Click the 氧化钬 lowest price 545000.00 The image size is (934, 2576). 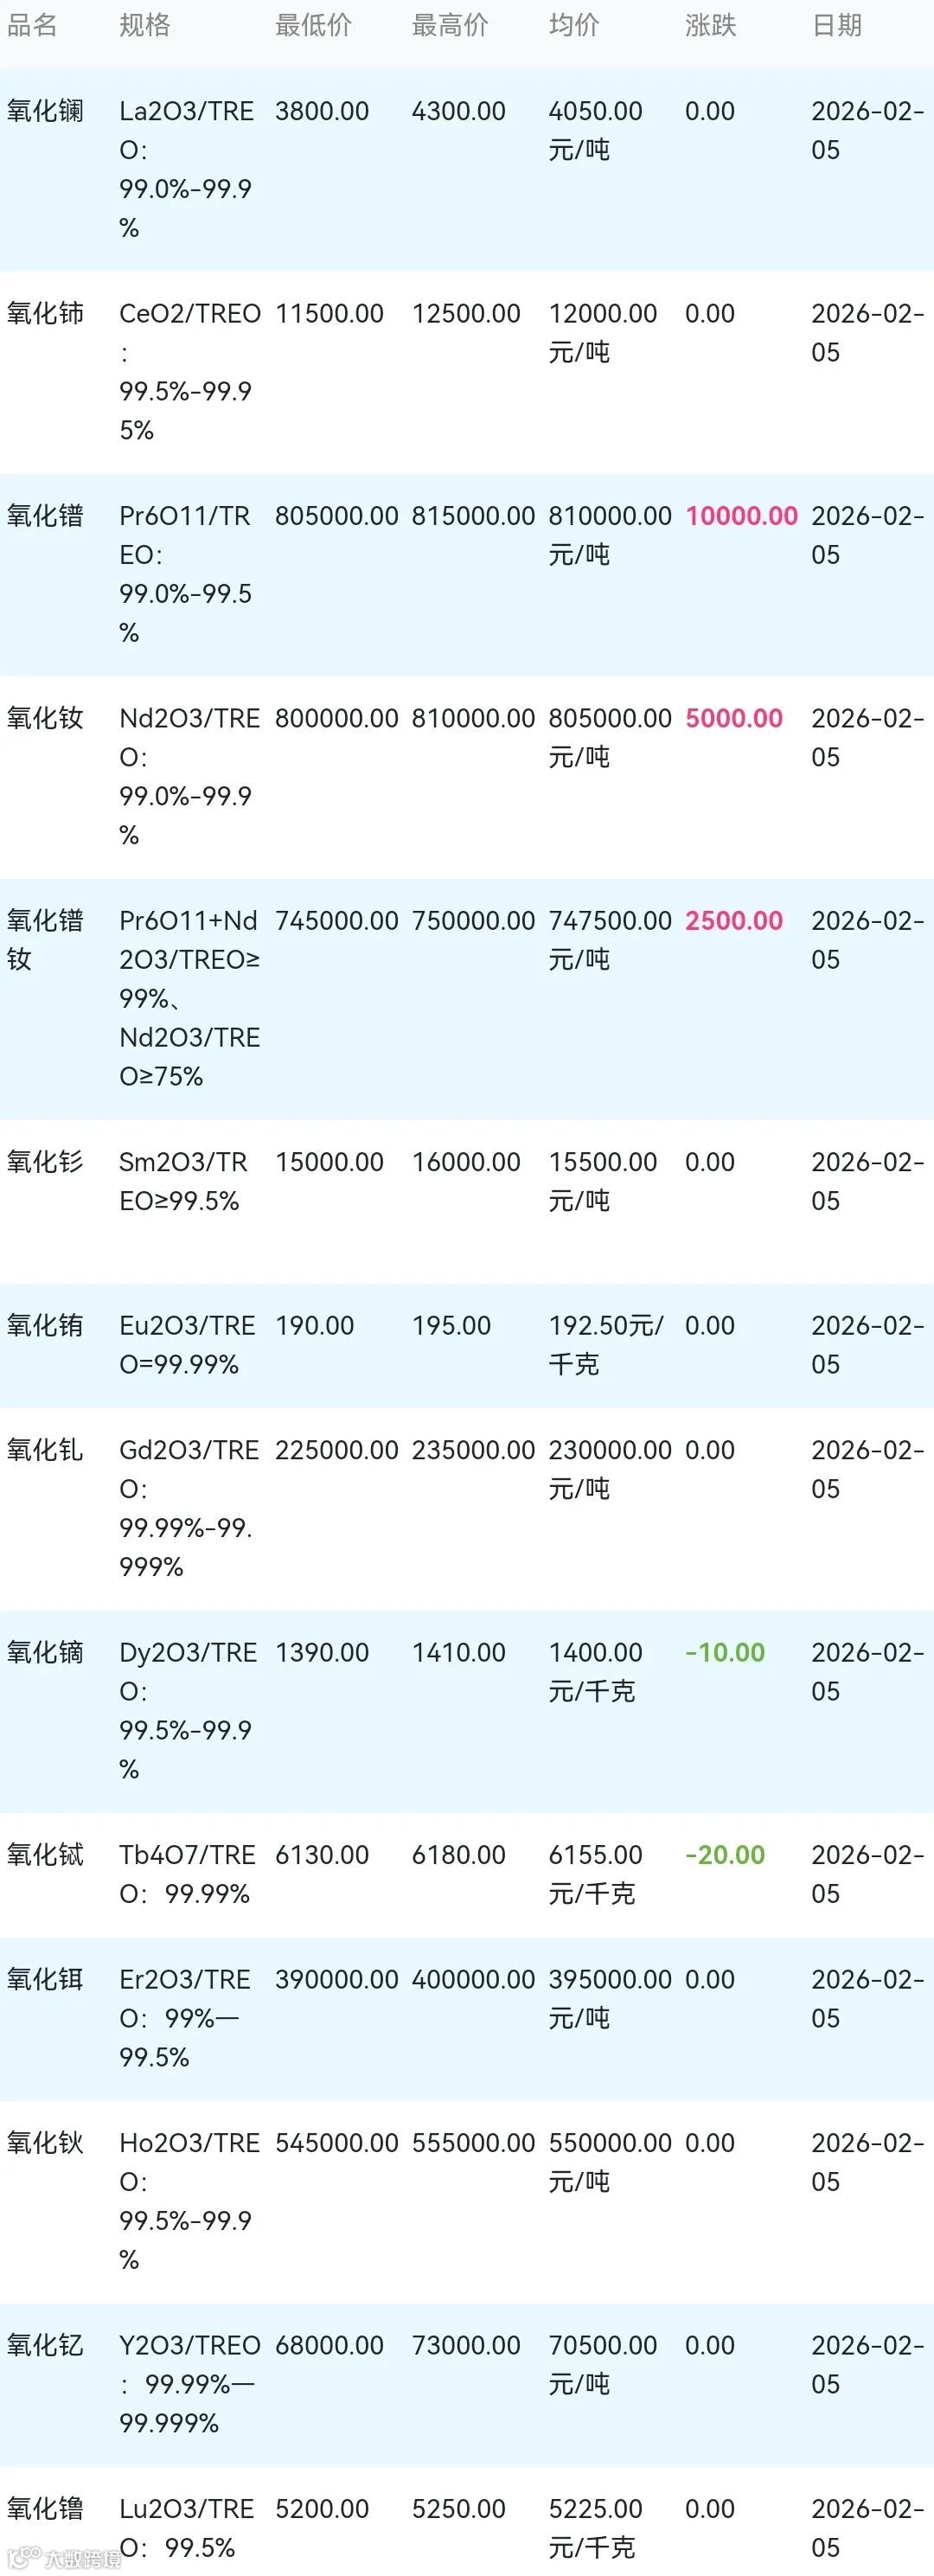(336, 2142)
